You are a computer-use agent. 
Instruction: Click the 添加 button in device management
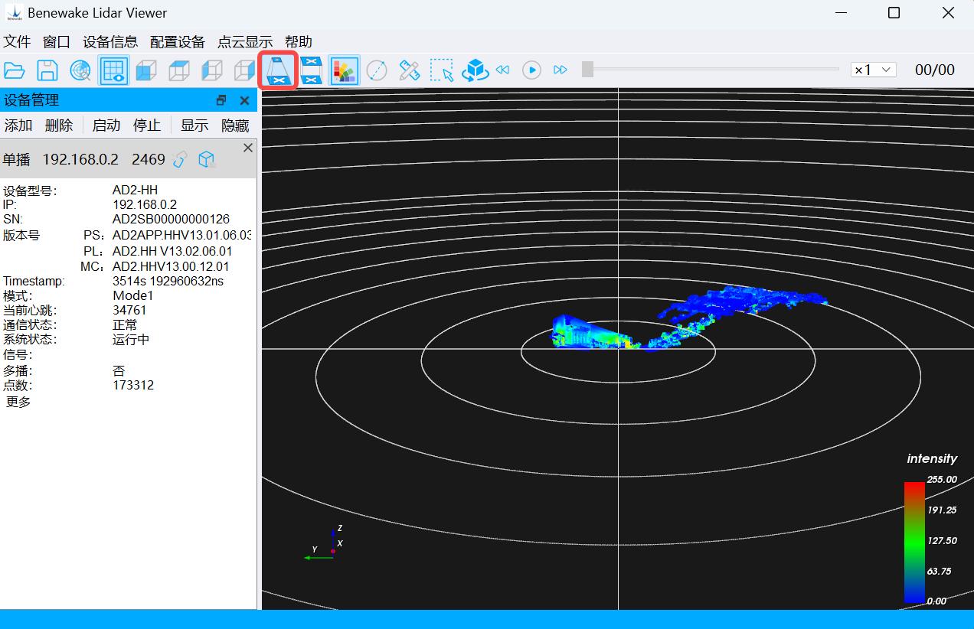(18, 125)
